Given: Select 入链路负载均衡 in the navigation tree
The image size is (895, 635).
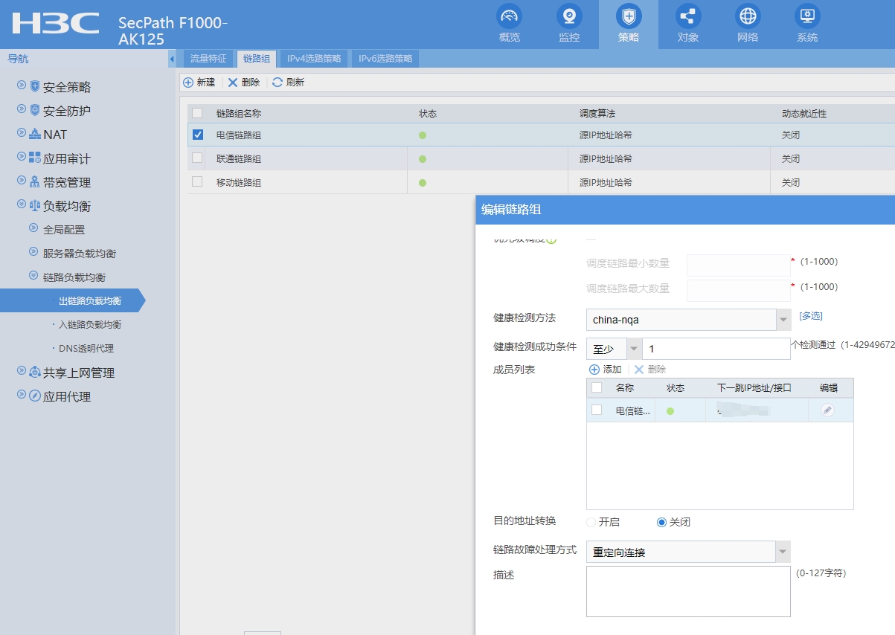Looking at the screenshot, I should (90, 325).
